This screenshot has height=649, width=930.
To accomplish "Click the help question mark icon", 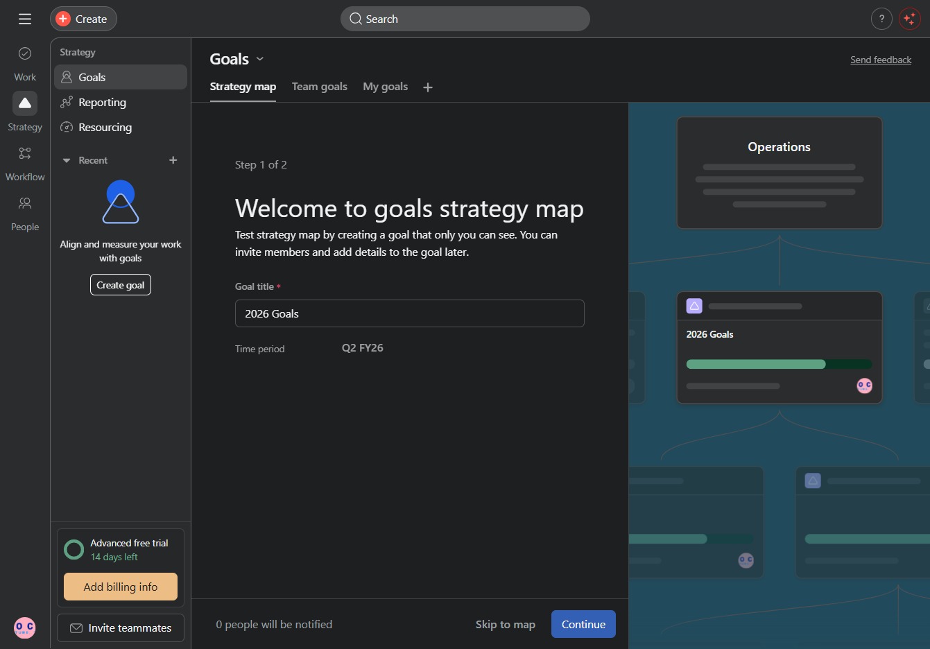I will point(881,19).
